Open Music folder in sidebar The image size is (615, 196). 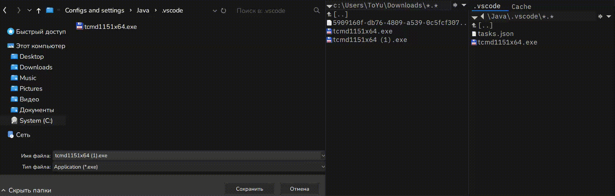tap(28, 78)
